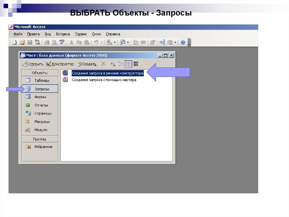The height and width of the screenshot is (217, 289).
Task: Open the Файл menu
Action: (18, 34)
